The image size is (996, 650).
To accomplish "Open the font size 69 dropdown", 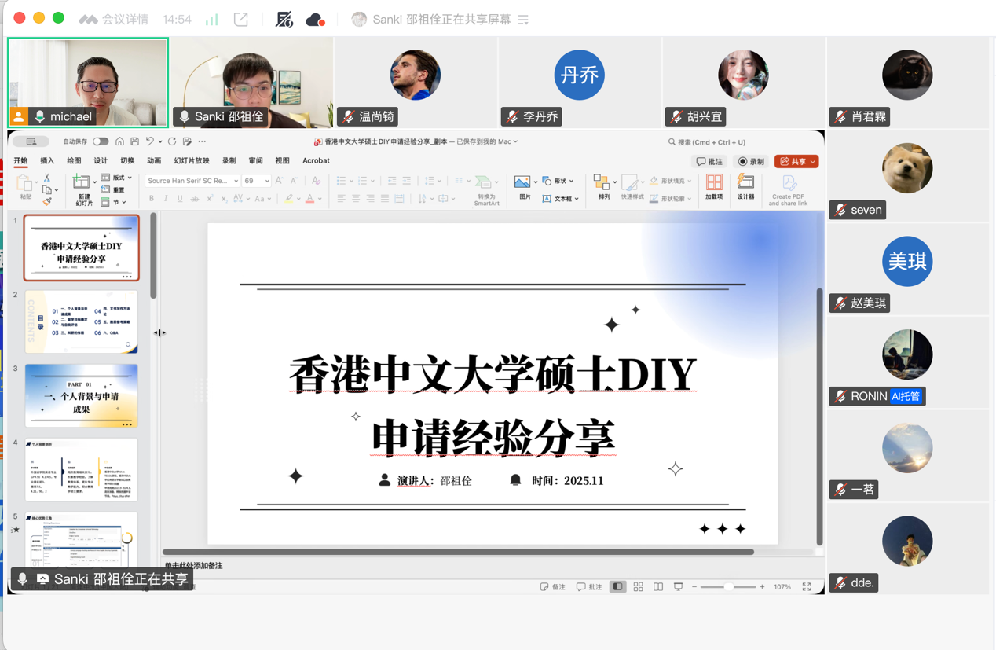I will pos(267,181).
